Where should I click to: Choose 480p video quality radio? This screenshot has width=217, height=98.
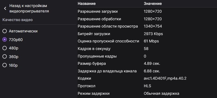(x=5, y=48)
